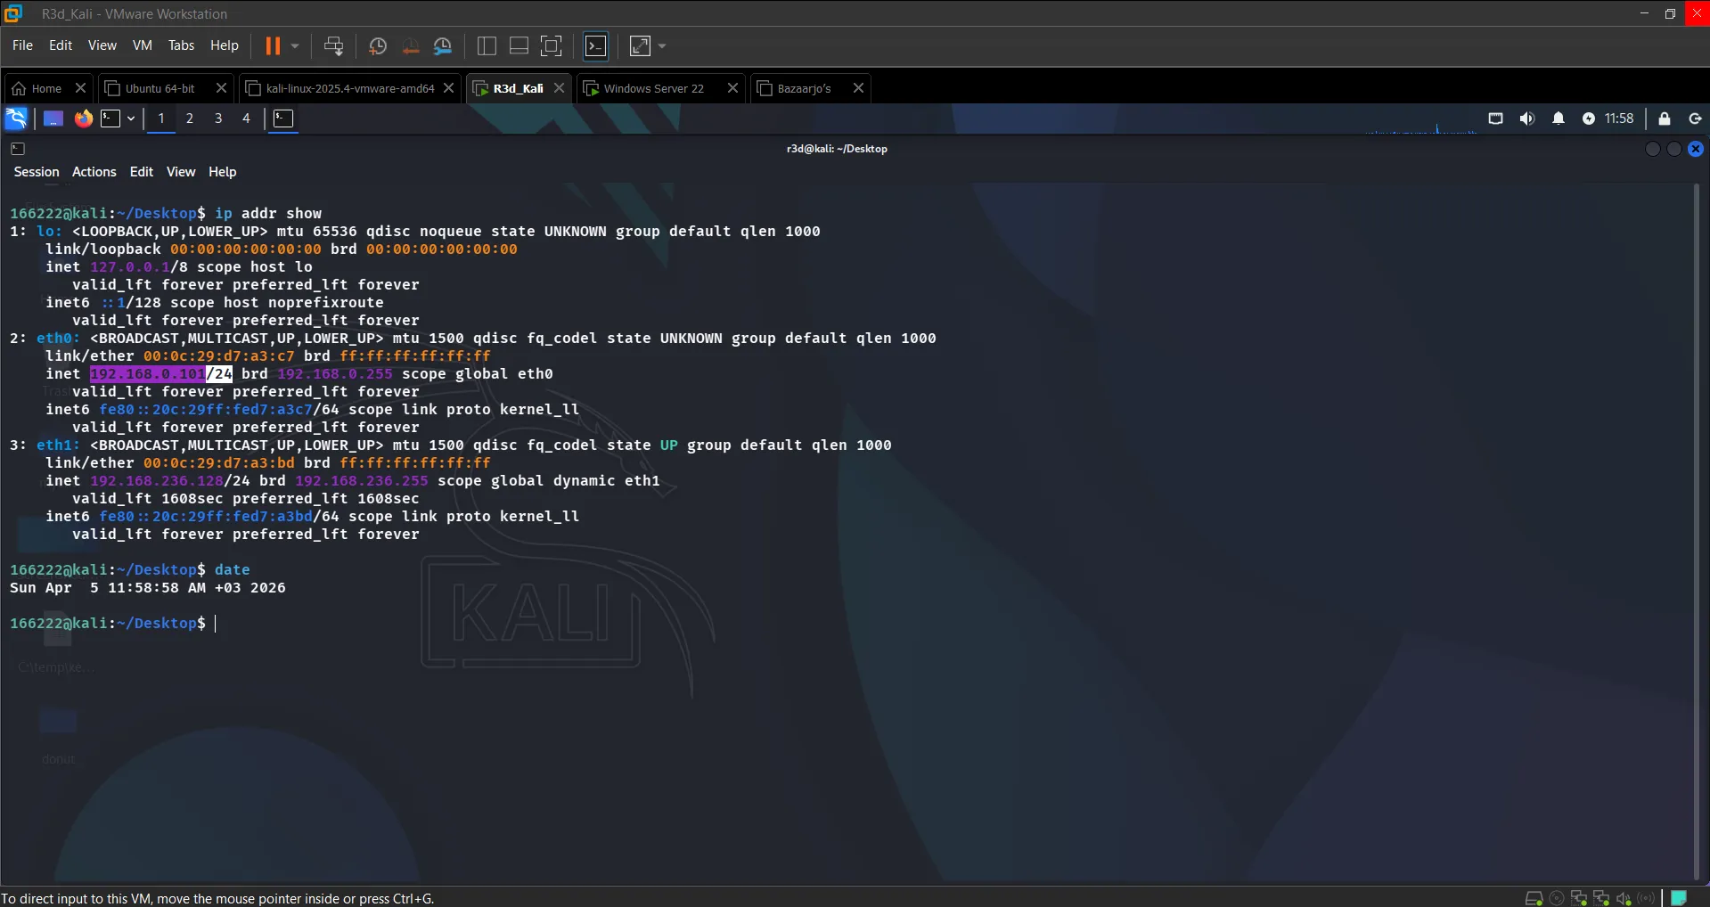Switch to workspace 1
Image resolution: width=1710 pixels, height=907 pixels.
(x=161, y=118)
